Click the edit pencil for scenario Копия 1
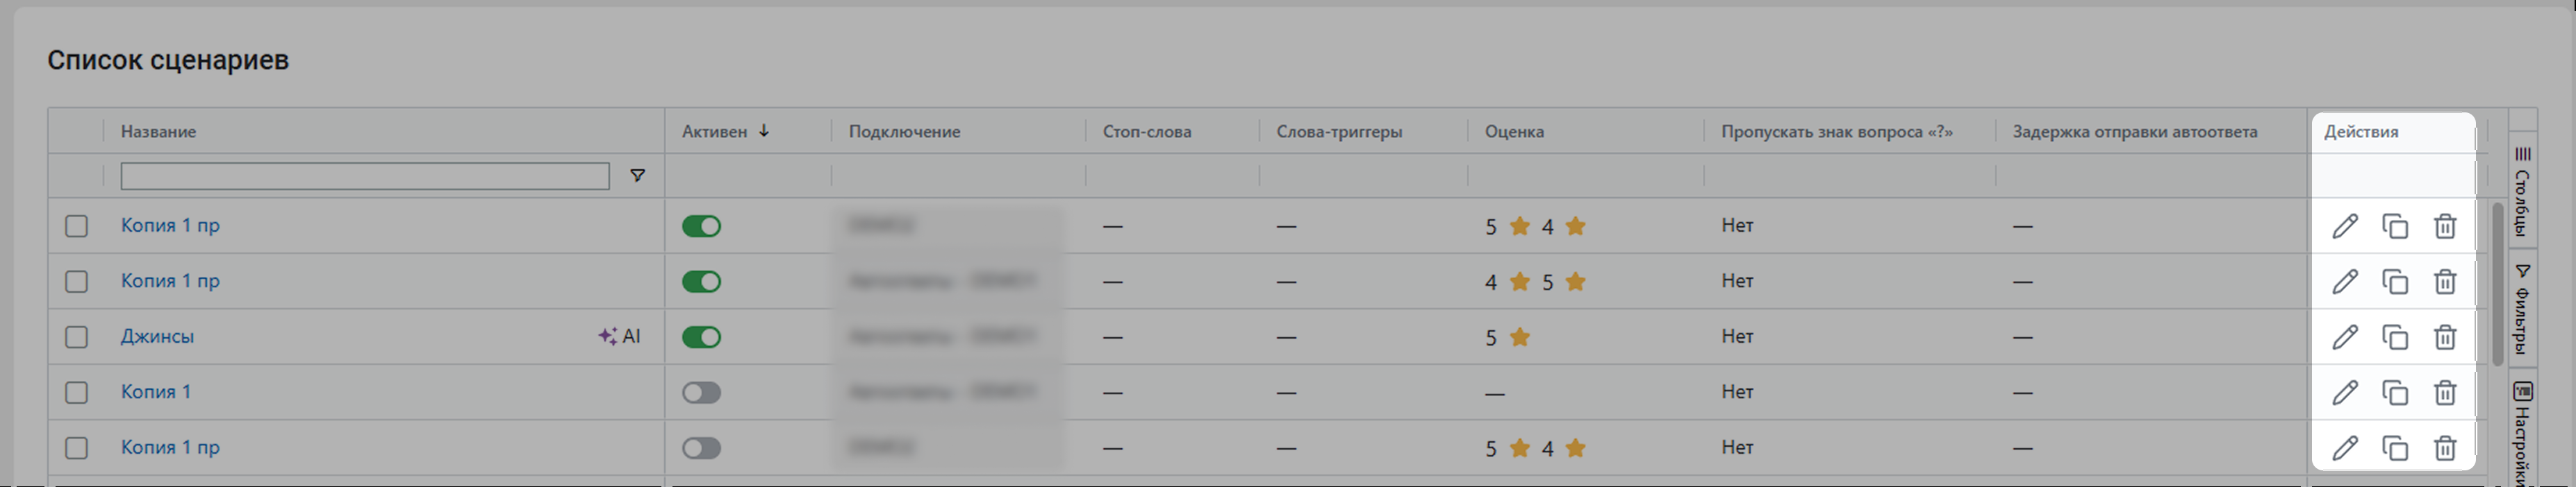 pyautogui.click(x=2345, y=393)
